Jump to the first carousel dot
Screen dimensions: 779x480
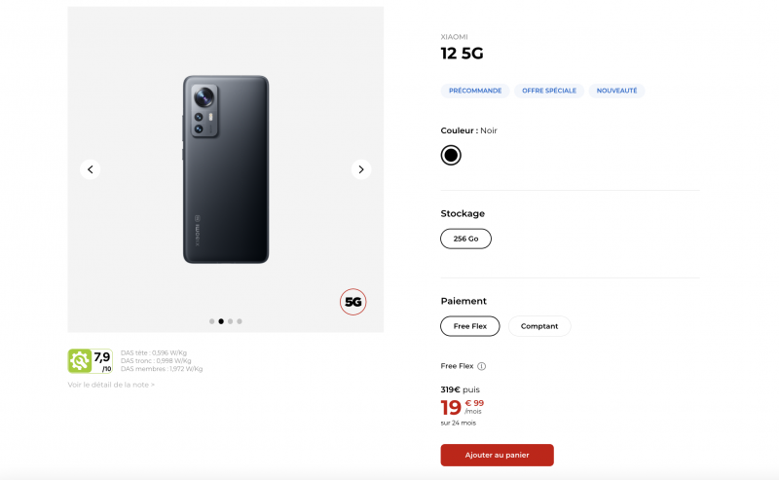point(211,320)
